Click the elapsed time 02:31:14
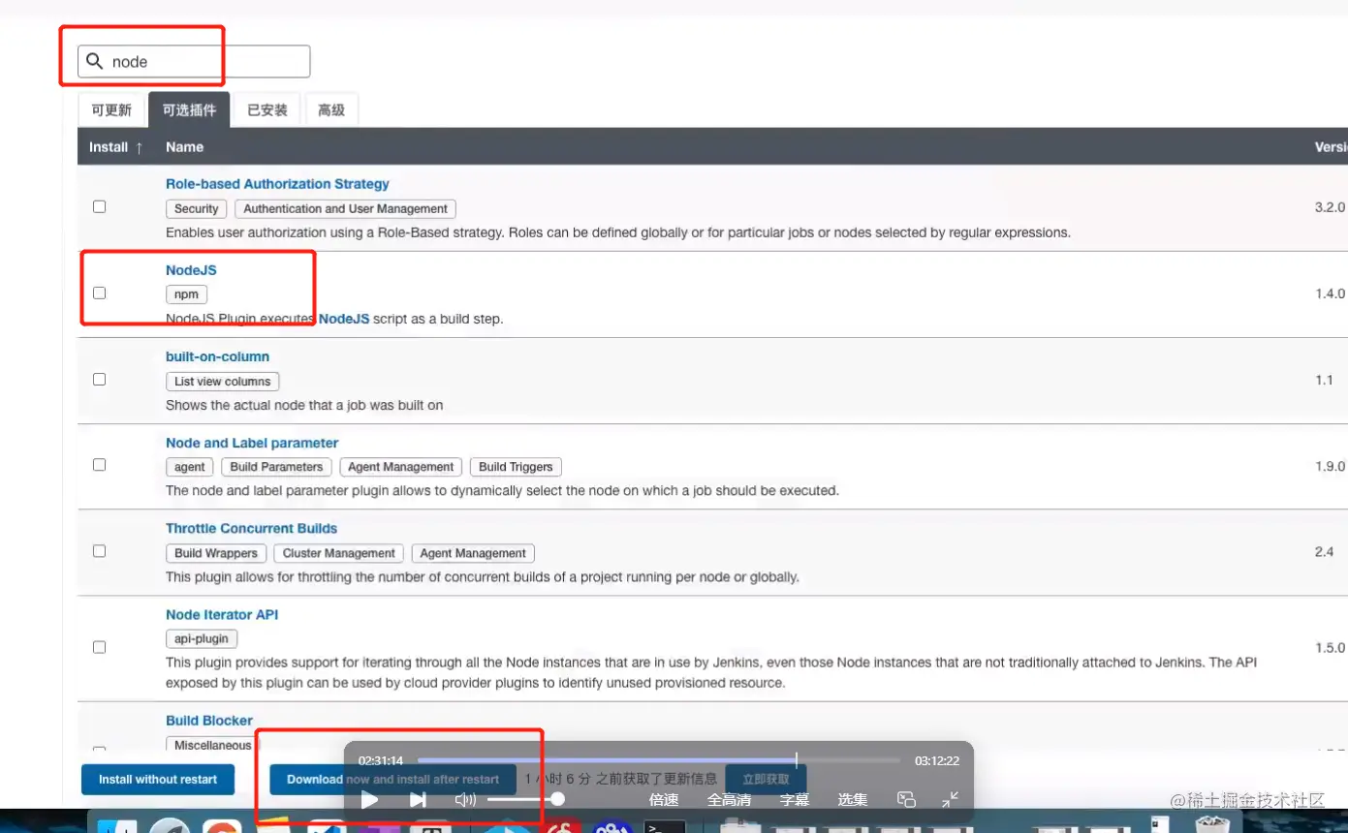Screen dimensions: 1348x833 coord(381,760)
